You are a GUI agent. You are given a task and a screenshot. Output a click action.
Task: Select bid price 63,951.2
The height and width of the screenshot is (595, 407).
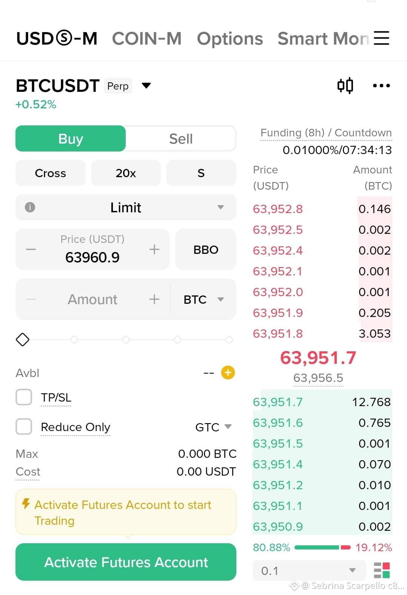[278, 485]
